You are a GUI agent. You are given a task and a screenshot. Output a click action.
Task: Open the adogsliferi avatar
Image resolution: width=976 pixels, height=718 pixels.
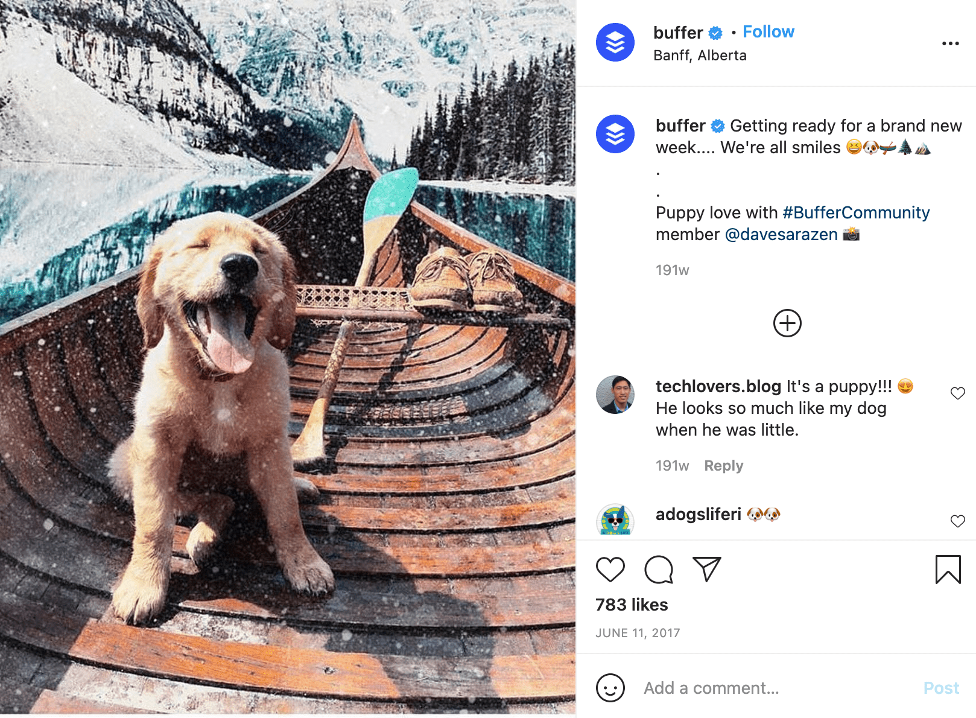click(615, 520)
